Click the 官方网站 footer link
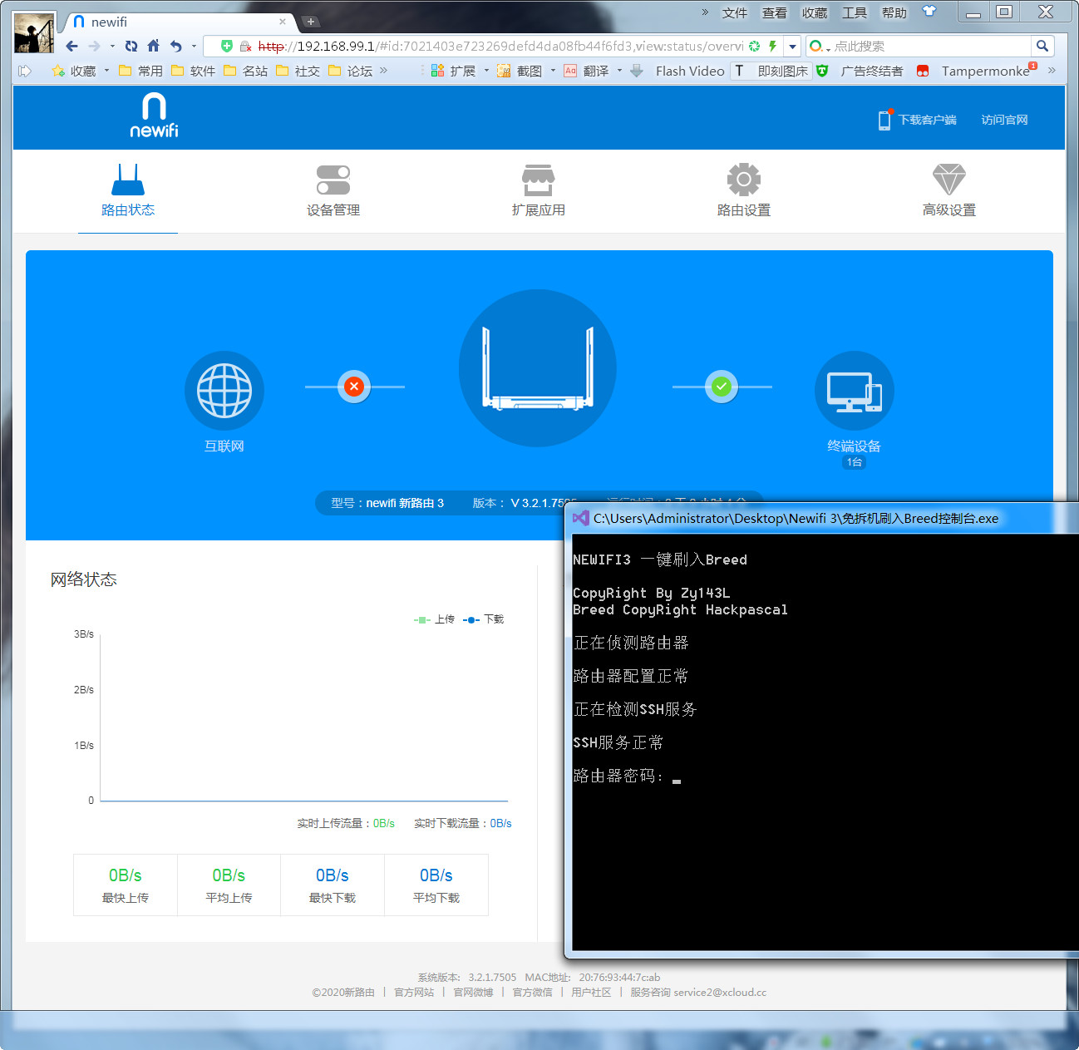Image resolution: width=1079 pixels, height=1050 pixels. click(x=414, y=993)
